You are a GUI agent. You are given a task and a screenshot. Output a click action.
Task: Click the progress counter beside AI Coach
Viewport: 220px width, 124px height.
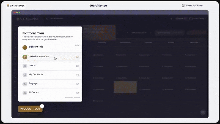tap(78, 93)
